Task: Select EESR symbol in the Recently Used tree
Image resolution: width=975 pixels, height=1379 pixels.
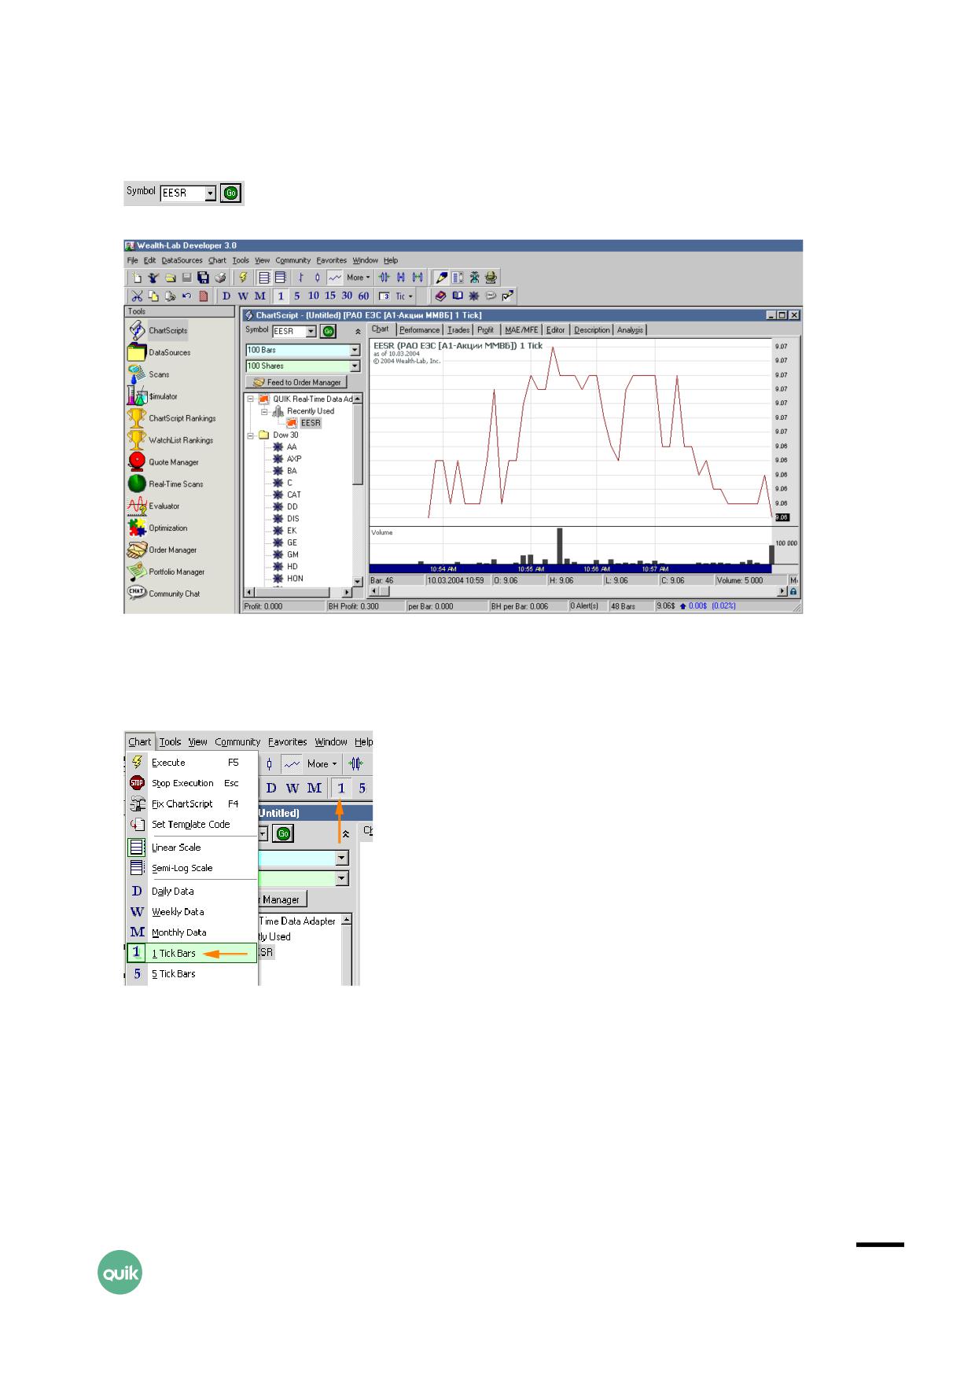Action: point(311,423)
